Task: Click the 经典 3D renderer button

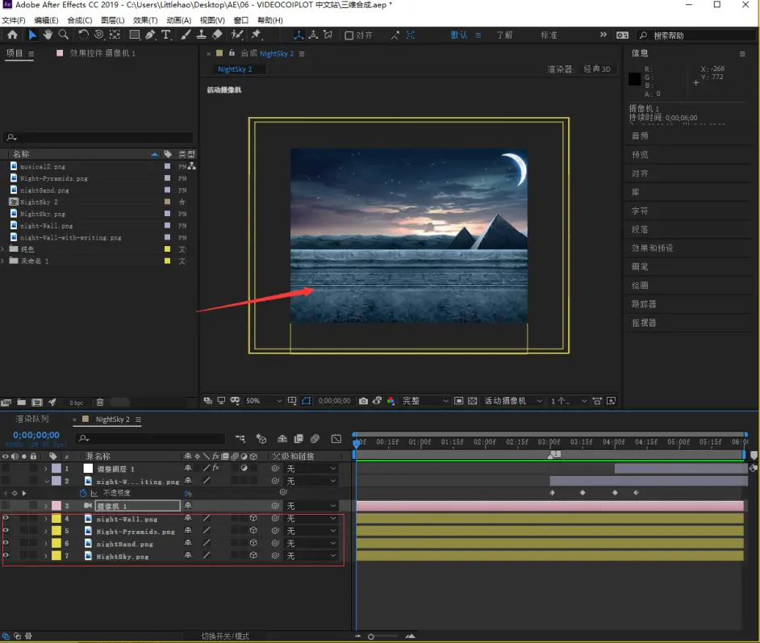Action: pos(597,69)
